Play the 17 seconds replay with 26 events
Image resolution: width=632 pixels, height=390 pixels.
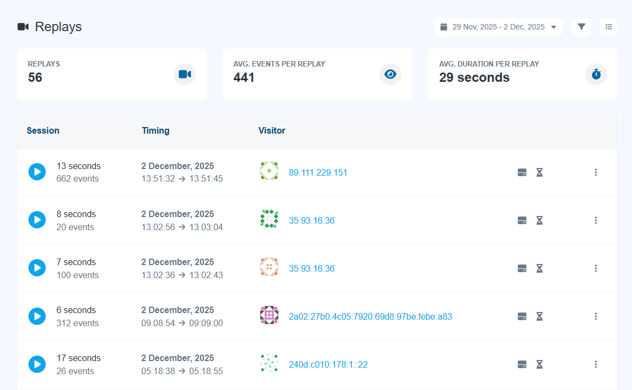[x=37, y=364]
